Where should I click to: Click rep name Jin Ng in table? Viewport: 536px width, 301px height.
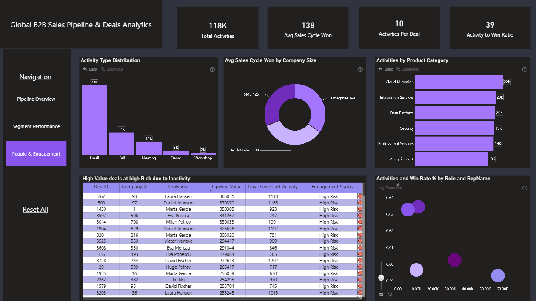[x=178, y=280]
